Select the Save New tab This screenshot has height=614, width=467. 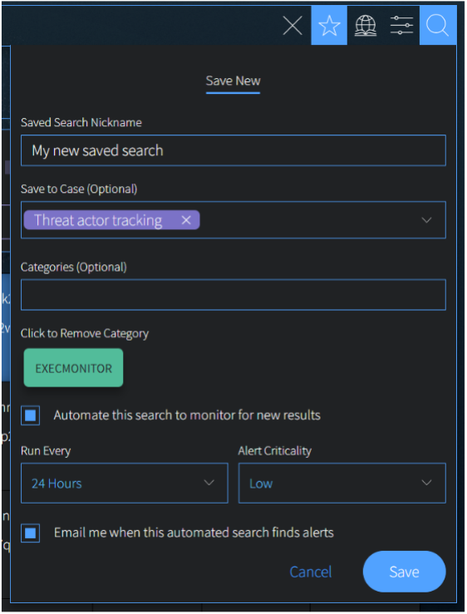(233, 81)
